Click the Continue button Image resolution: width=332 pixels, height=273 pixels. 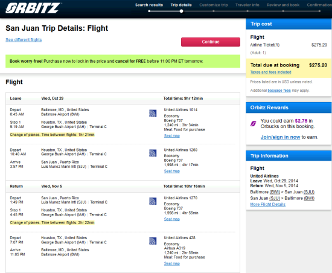coord(211,42)
